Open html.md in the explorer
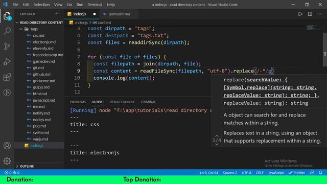The height and width of the screenshot is (184, 327). 40,94
